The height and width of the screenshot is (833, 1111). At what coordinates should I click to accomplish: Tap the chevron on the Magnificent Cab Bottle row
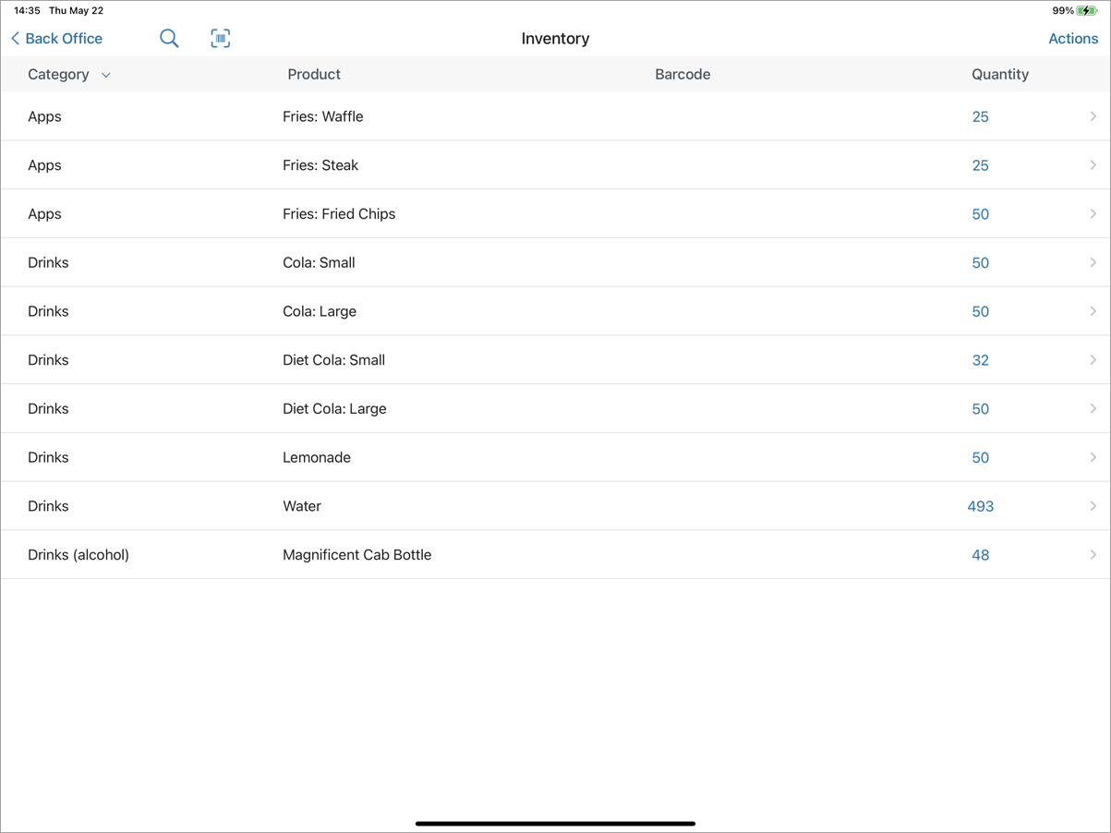(1093, 554)
